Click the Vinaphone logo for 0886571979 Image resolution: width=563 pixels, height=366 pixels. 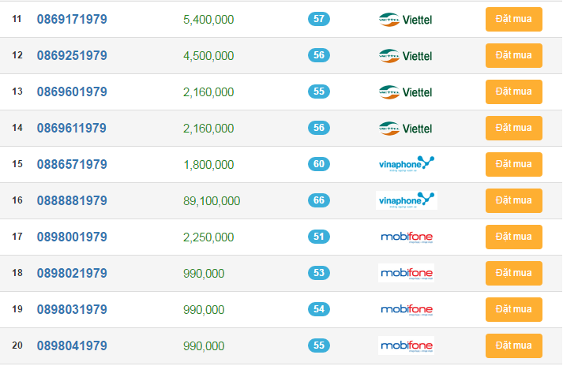click(x=407, y=164)
